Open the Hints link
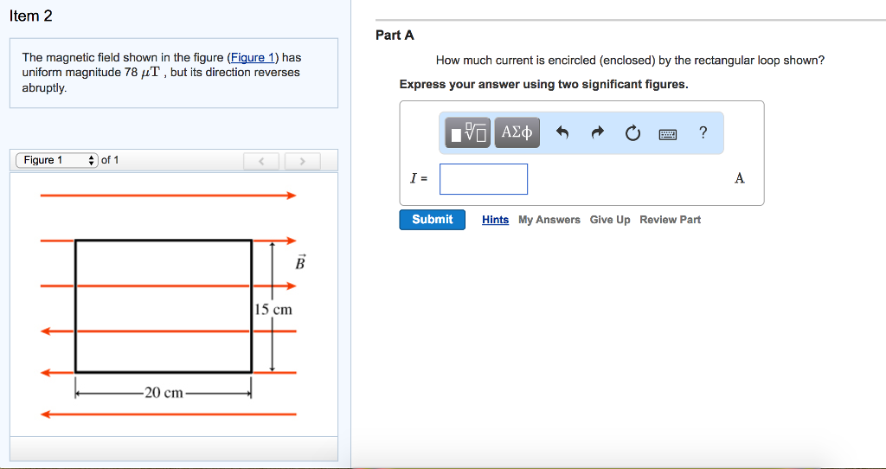The image size is (886, 469). [x=495, y=220]
